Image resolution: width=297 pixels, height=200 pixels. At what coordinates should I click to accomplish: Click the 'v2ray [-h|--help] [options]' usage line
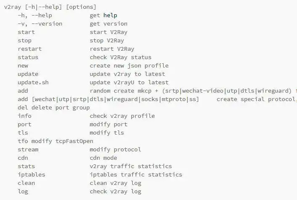point(50,7)
